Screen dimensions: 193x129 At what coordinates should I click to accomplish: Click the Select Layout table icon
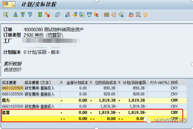click(114, 15)
